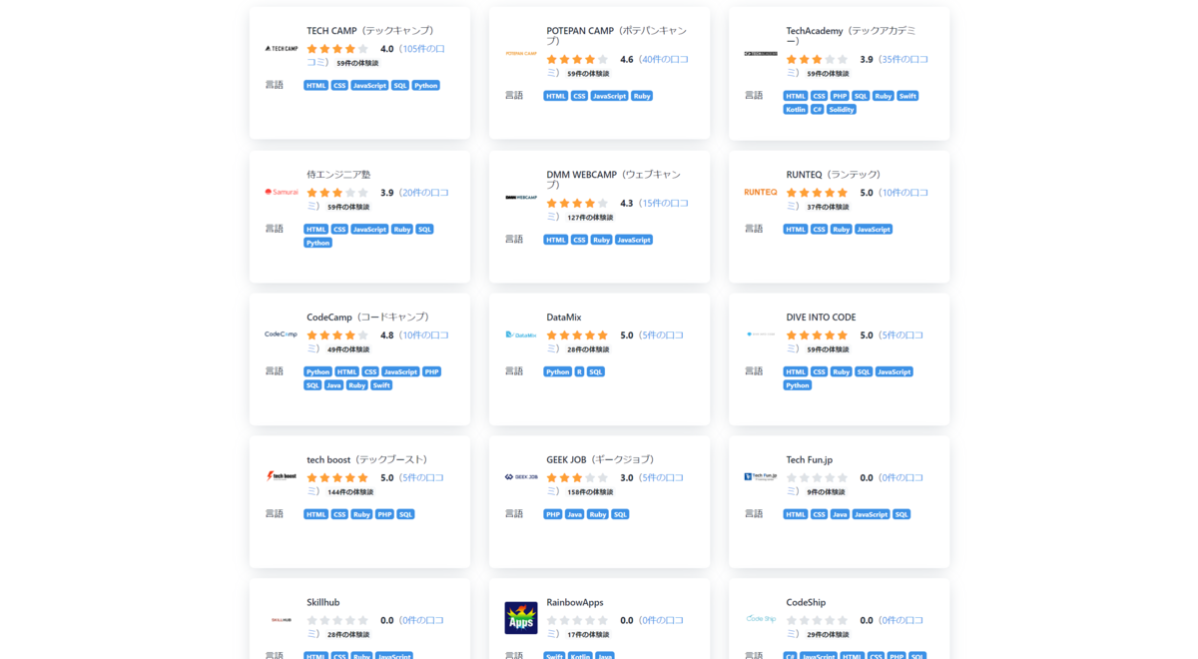Open the RainbowApps title
The image size is (1198, 659).
575,603
